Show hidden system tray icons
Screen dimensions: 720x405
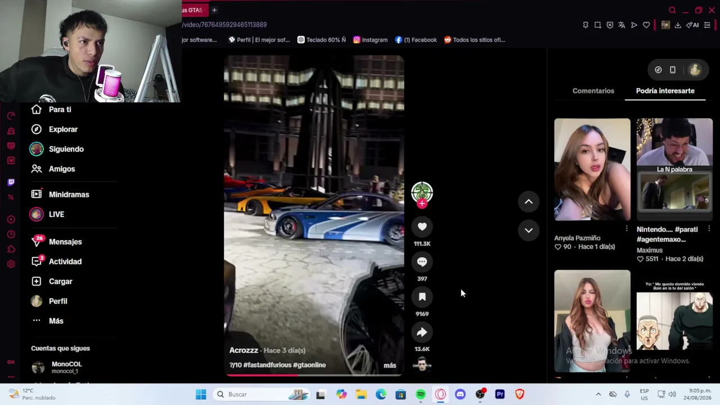point(598,394)
